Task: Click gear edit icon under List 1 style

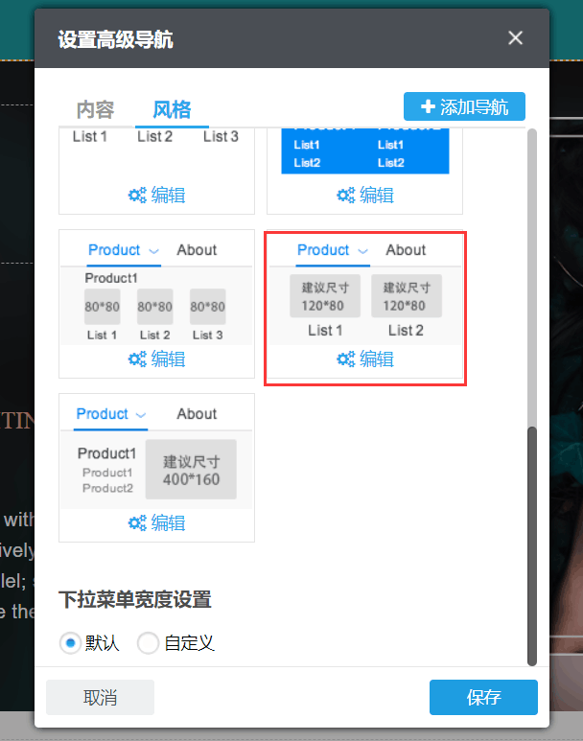Action: coord(137,196)
